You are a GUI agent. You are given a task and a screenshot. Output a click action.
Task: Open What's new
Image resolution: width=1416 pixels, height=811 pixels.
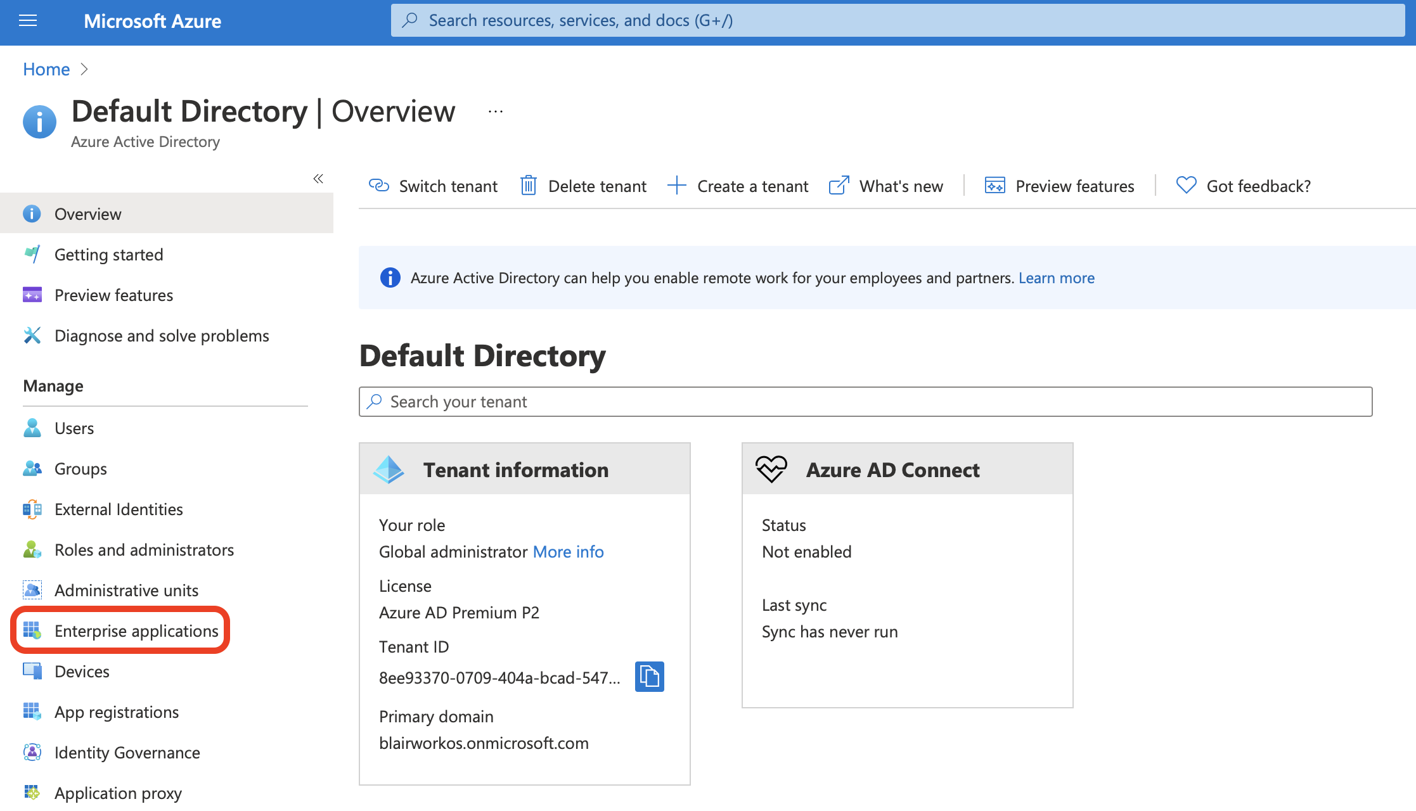[886, 186]
